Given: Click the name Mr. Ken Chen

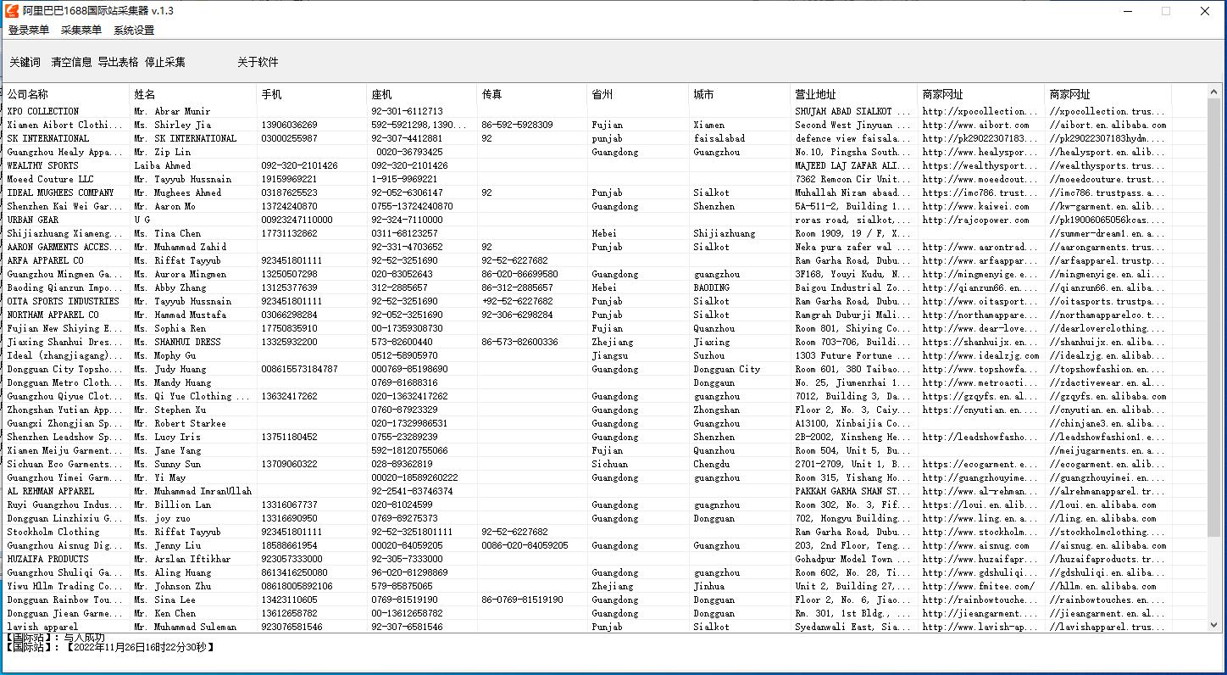Looking at the screenshot, I should [x=164, y=613].
